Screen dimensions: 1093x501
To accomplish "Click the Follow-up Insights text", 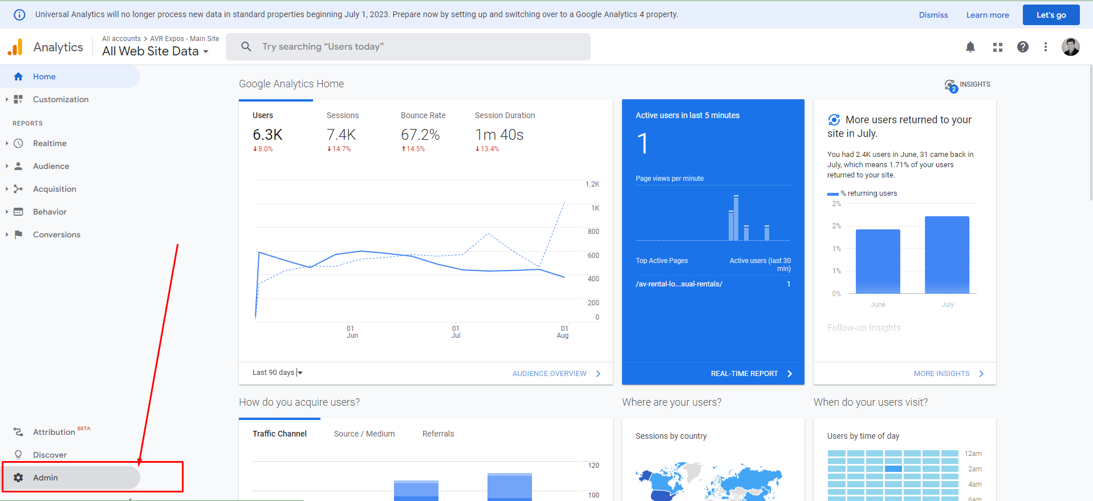I will point(864,328).
